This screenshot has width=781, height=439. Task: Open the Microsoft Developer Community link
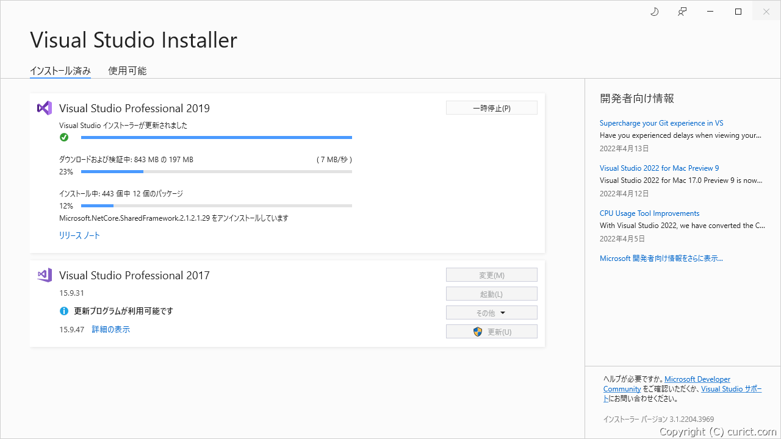coord(697,379)
